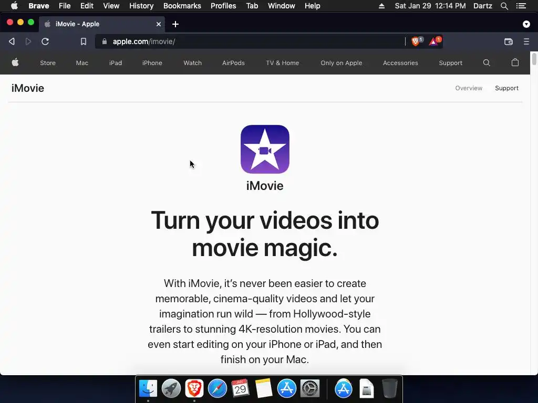This screenshot has width=538, height=403.
Task: Click the padlock site security icon
Action: [105, 41]
